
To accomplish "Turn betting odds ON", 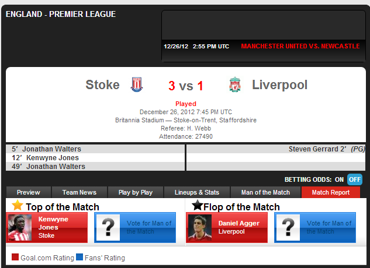I will (x=339, y=180).
